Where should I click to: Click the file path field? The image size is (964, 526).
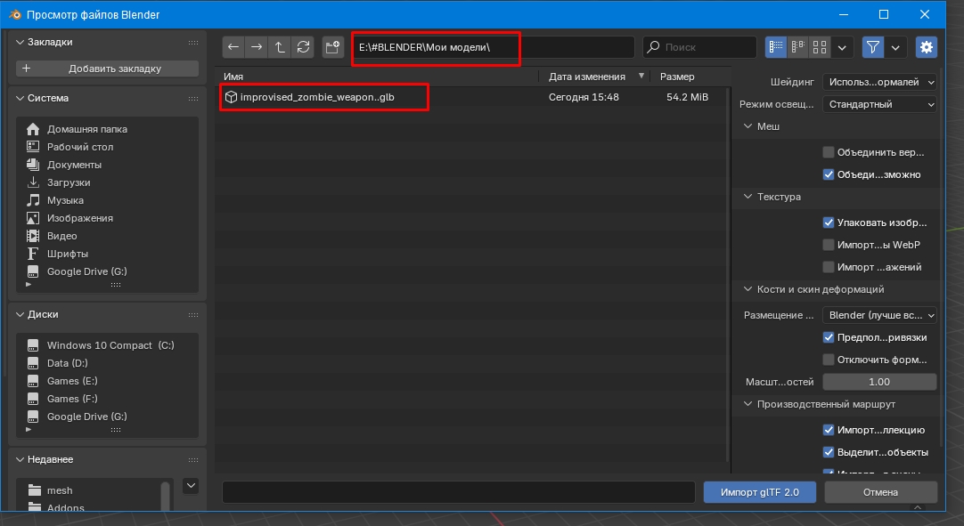click(493, 46)
